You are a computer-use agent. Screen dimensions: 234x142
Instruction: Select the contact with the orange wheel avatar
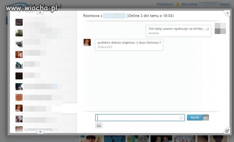tap(19, 97)
